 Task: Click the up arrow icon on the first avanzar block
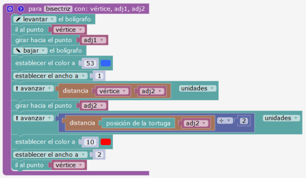(17, 88)
